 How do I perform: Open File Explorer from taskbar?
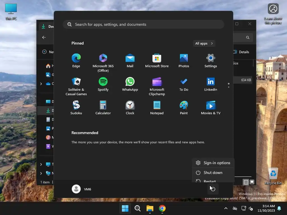pyautogui.click(x=150, y=208)
